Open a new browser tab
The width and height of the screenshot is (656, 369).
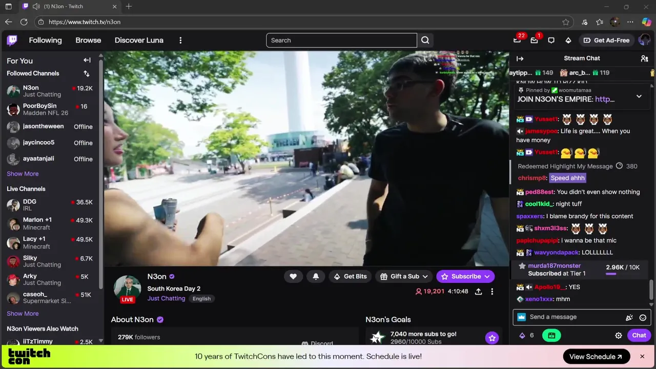coord(129,7)
